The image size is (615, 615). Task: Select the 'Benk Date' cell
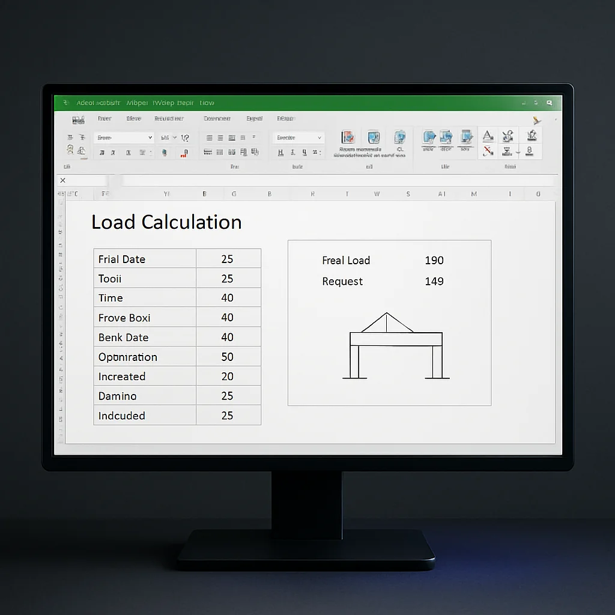click(x=145, y=337)
